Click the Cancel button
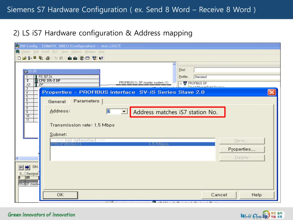The image size is (293, 220). (x=219, y=195)
